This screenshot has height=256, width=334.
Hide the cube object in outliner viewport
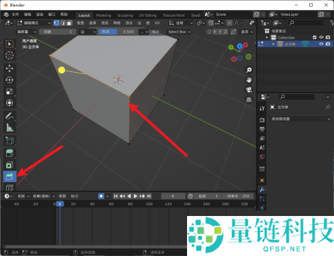pos(321,44)
